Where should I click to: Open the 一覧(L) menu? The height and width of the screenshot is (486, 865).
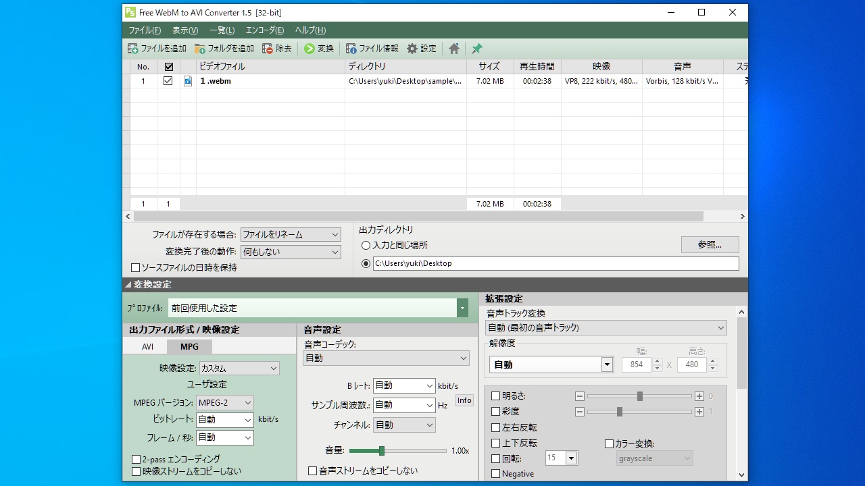click(x=222, y=30)
